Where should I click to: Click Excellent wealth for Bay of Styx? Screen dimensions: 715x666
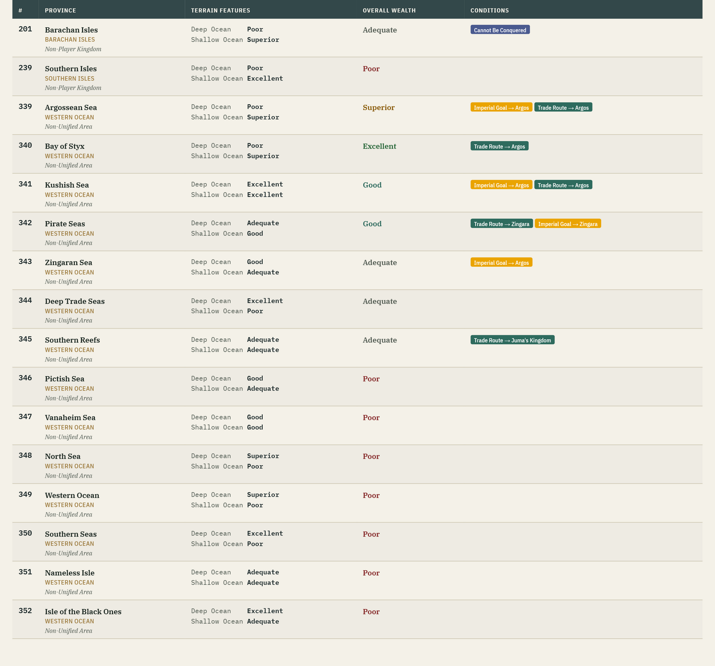[x=379, y=147]
